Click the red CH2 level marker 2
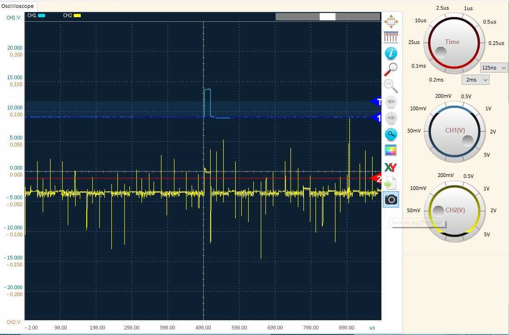Viewport: 509px width, 335px height. (x=376, y=178)
